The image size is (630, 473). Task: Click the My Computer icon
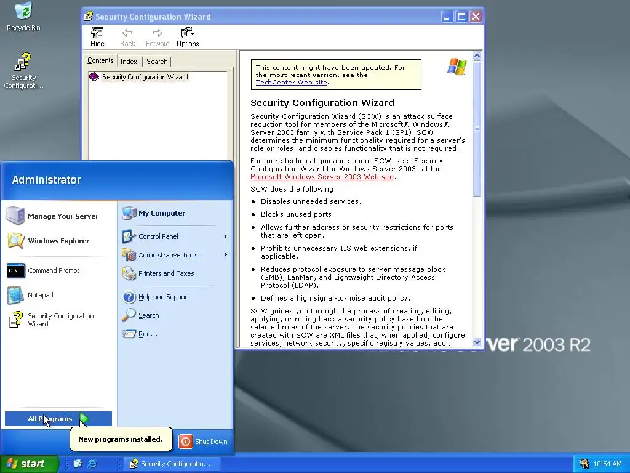[129, 212]
